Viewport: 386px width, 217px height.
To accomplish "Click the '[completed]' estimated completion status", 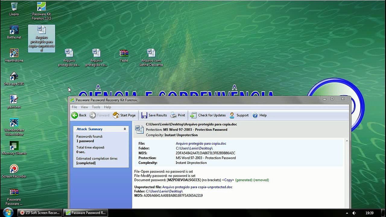I will 86,163.
